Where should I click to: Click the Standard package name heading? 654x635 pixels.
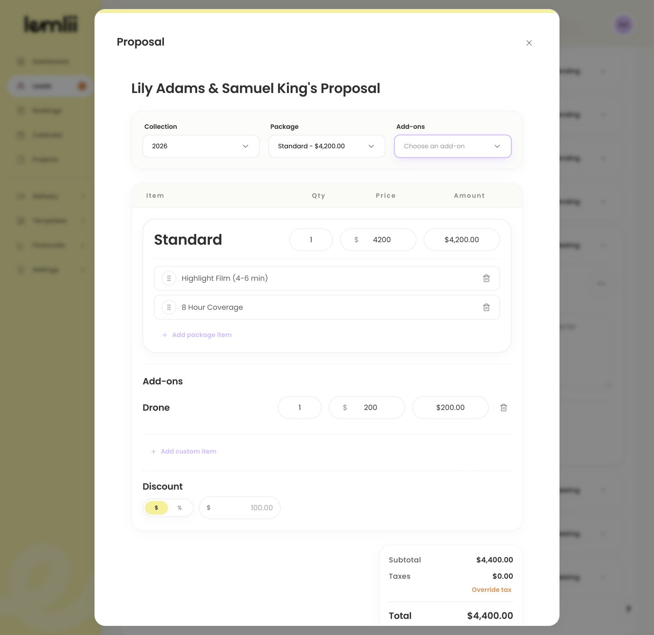(x=188, y=239)
